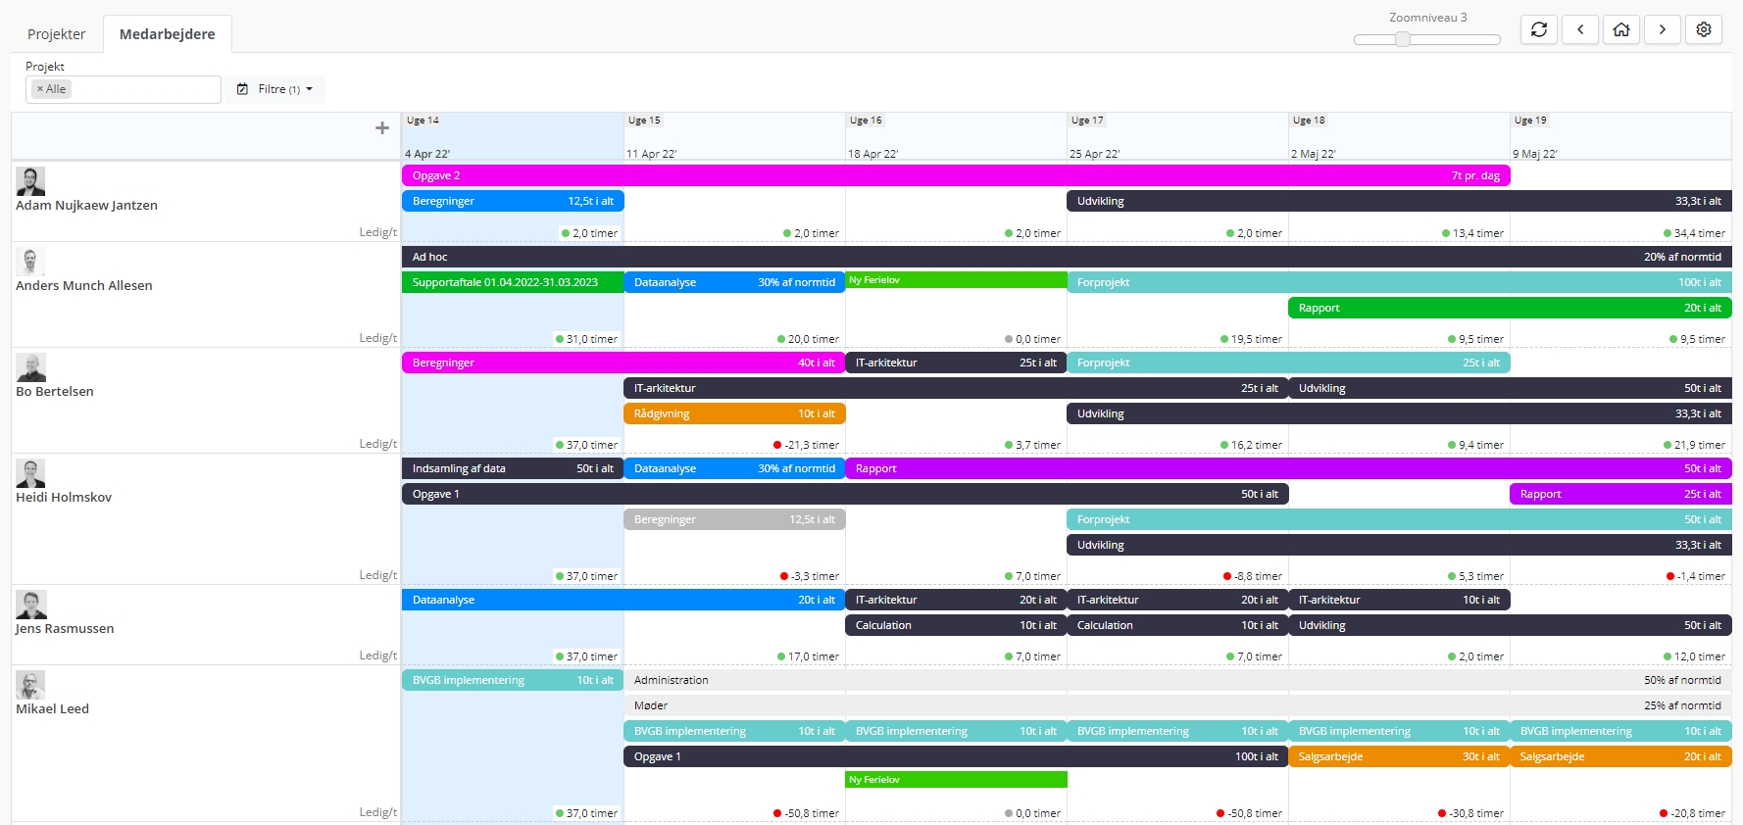Open Adam's Udvikling 33,3t task bar
This screenshot has height=825, width=1743.
click(1399, 201)
